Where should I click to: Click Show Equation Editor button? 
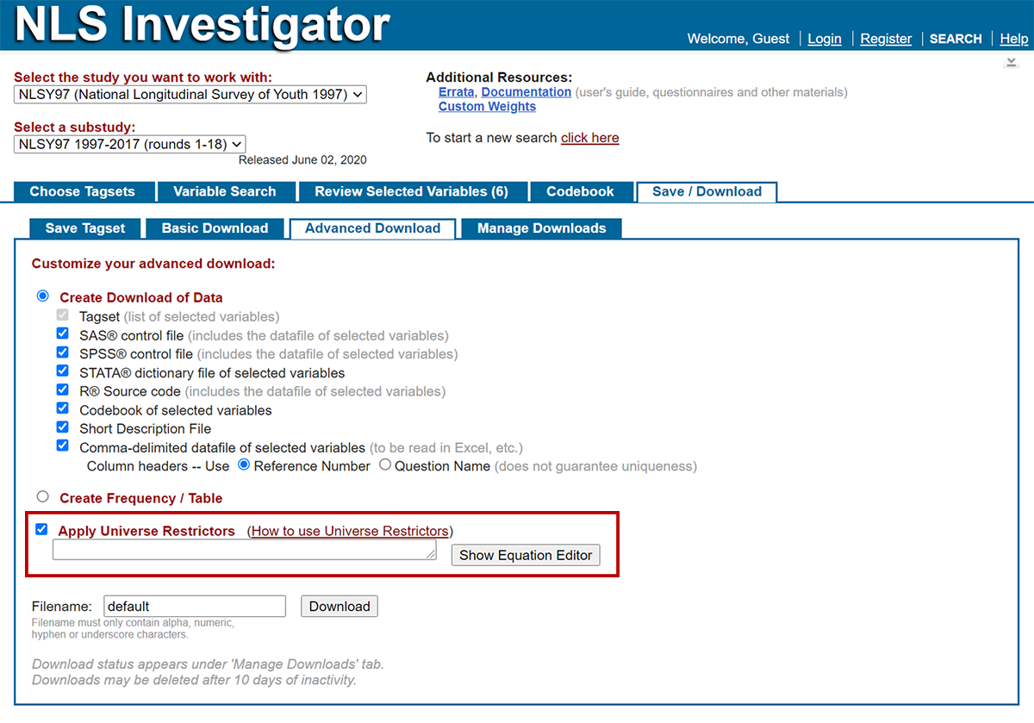point(526,555)
